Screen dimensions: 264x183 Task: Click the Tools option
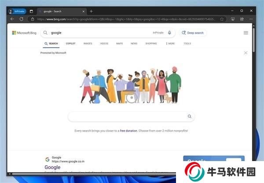pyautogui.click(x=187, y=43)
